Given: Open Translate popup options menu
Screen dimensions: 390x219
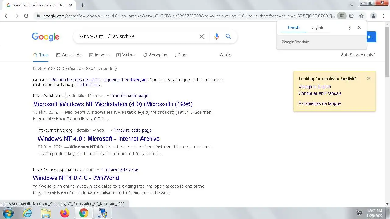Looking at the screenshot, I should [349, 27].
